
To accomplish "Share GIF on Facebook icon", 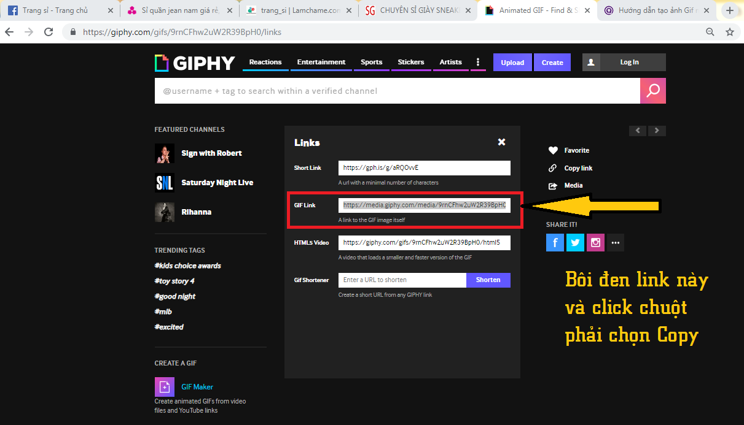I will coord(555,243).
